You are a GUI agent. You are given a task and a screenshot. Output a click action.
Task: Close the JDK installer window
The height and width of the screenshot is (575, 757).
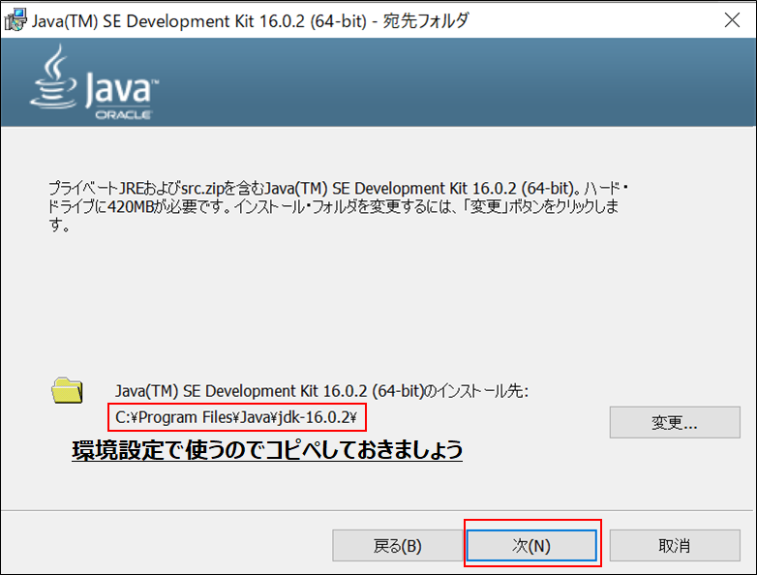[733, 20]
